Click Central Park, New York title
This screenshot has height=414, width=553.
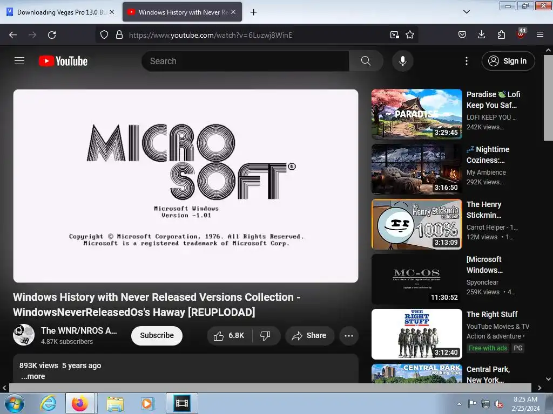(x=488, y=375)
